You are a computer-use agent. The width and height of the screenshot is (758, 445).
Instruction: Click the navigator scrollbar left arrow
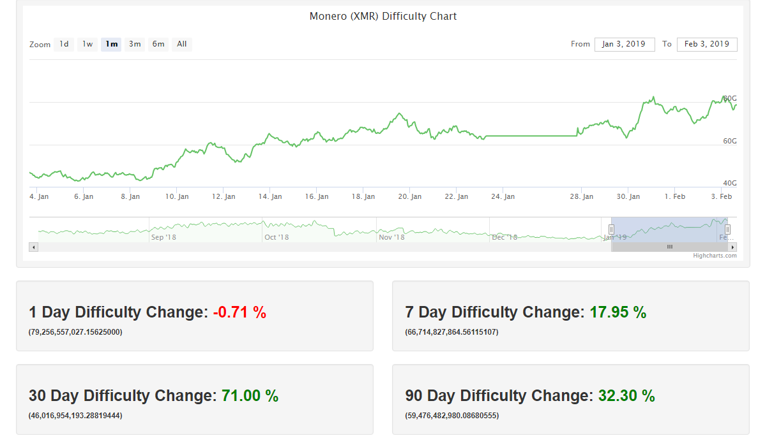pyautogui.click(x=33, y=247)
